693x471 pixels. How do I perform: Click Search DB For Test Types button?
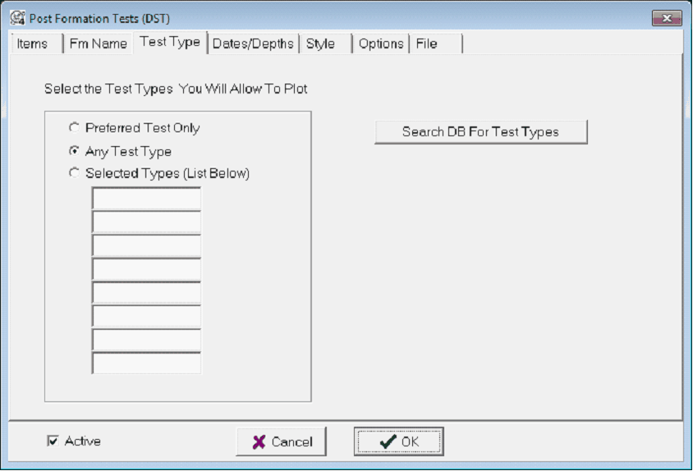(480, 131)
